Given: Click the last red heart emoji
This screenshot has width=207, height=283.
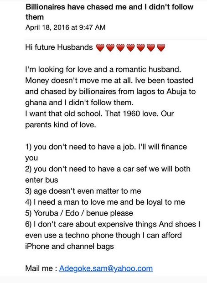Looking at the screenshot, I should 161,48.
